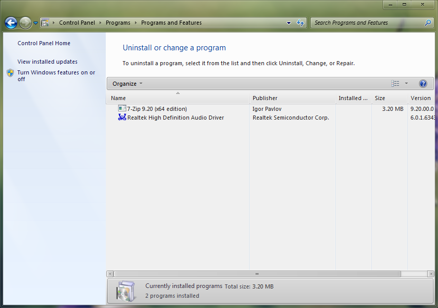This screenshot has width=438, height=308.
Task: Sort by the Version column header
Action: (x=421, y=98)
